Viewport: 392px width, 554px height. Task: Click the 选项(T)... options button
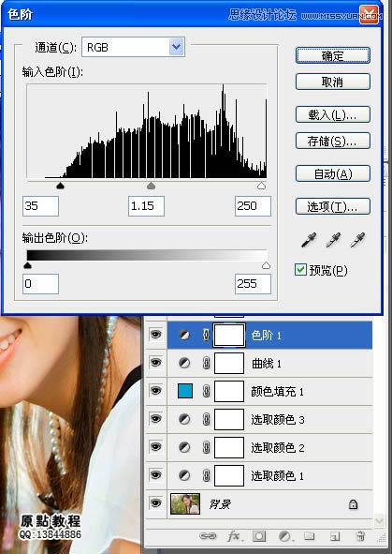333,206
